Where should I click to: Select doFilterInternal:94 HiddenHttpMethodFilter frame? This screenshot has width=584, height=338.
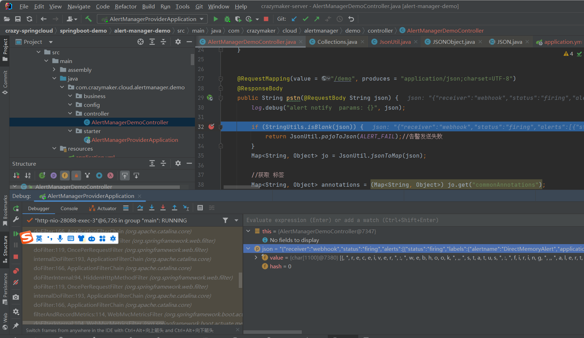pos(133,277)
